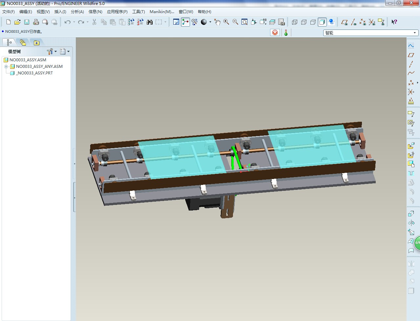Click the red stop sign icon
Viewport: 420px width, 321px height.
pyautogui.click(x=275, y=32)
